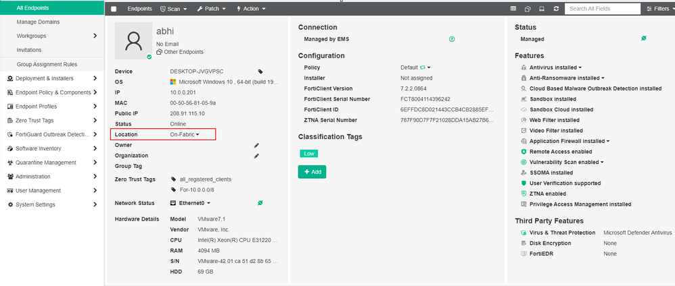Click the edit pencil next to Organization
Image resolution: width=675 pixels, height=286 pixels.
click(256, 156)
